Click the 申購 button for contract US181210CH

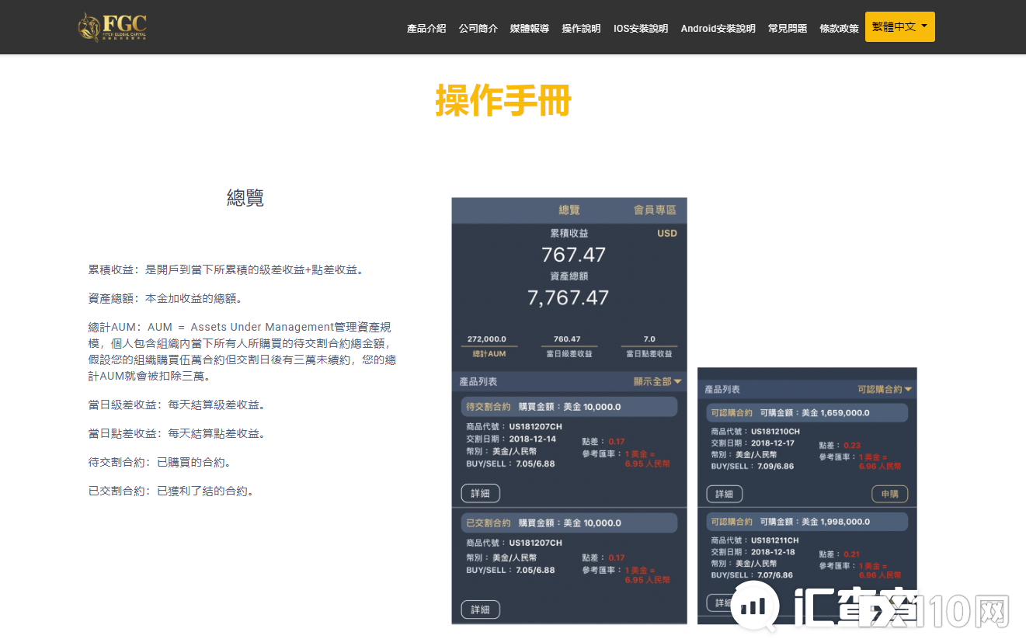tap(889, 493)
